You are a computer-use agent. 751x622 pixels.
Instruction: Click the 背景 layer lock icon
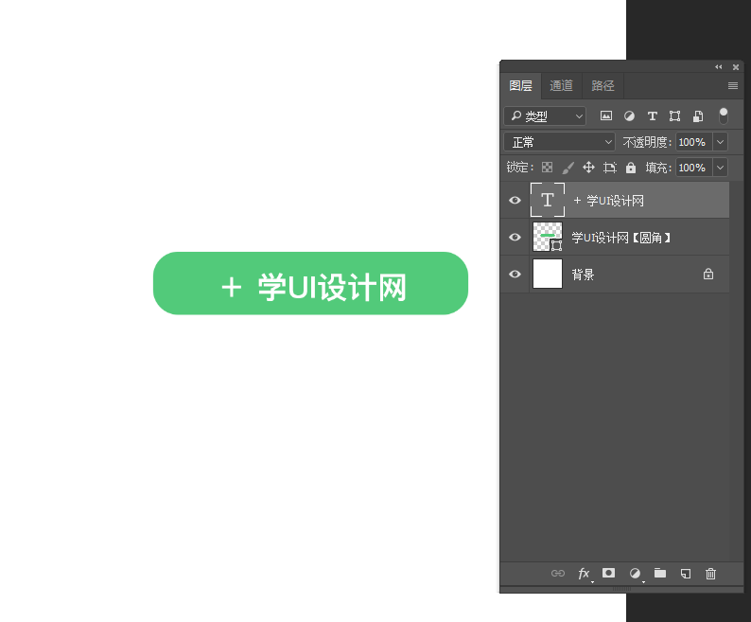tap(707, 274)
